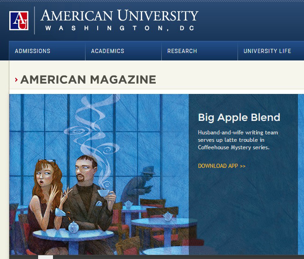Click the AU shield logo
Viewport: 304px width, 259px height.
pyautogui.click(x=19, y=21)
